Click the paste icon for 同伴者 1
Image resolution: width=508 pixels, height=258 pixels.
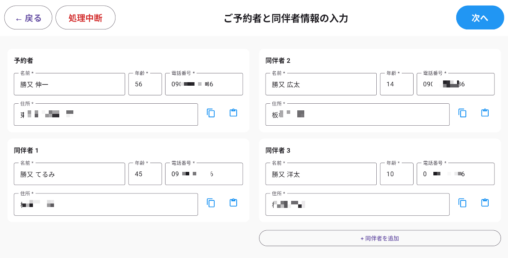point(233,203)
